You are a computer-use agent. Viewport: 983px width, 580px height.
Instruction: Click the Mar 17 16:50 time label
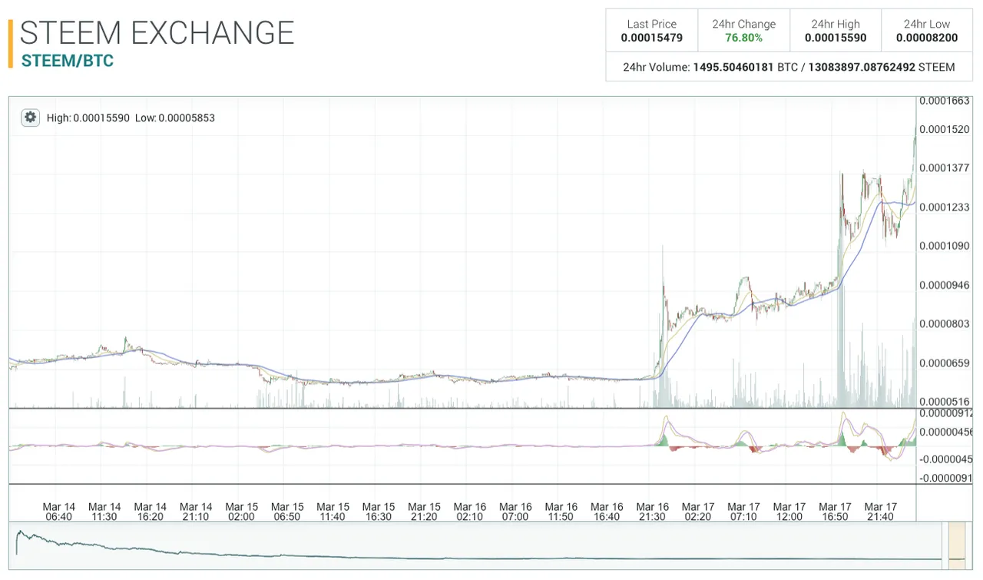pos(835,512)
